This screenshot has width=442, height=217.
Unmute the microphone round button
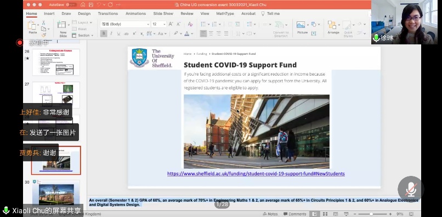tap(411, 189)
